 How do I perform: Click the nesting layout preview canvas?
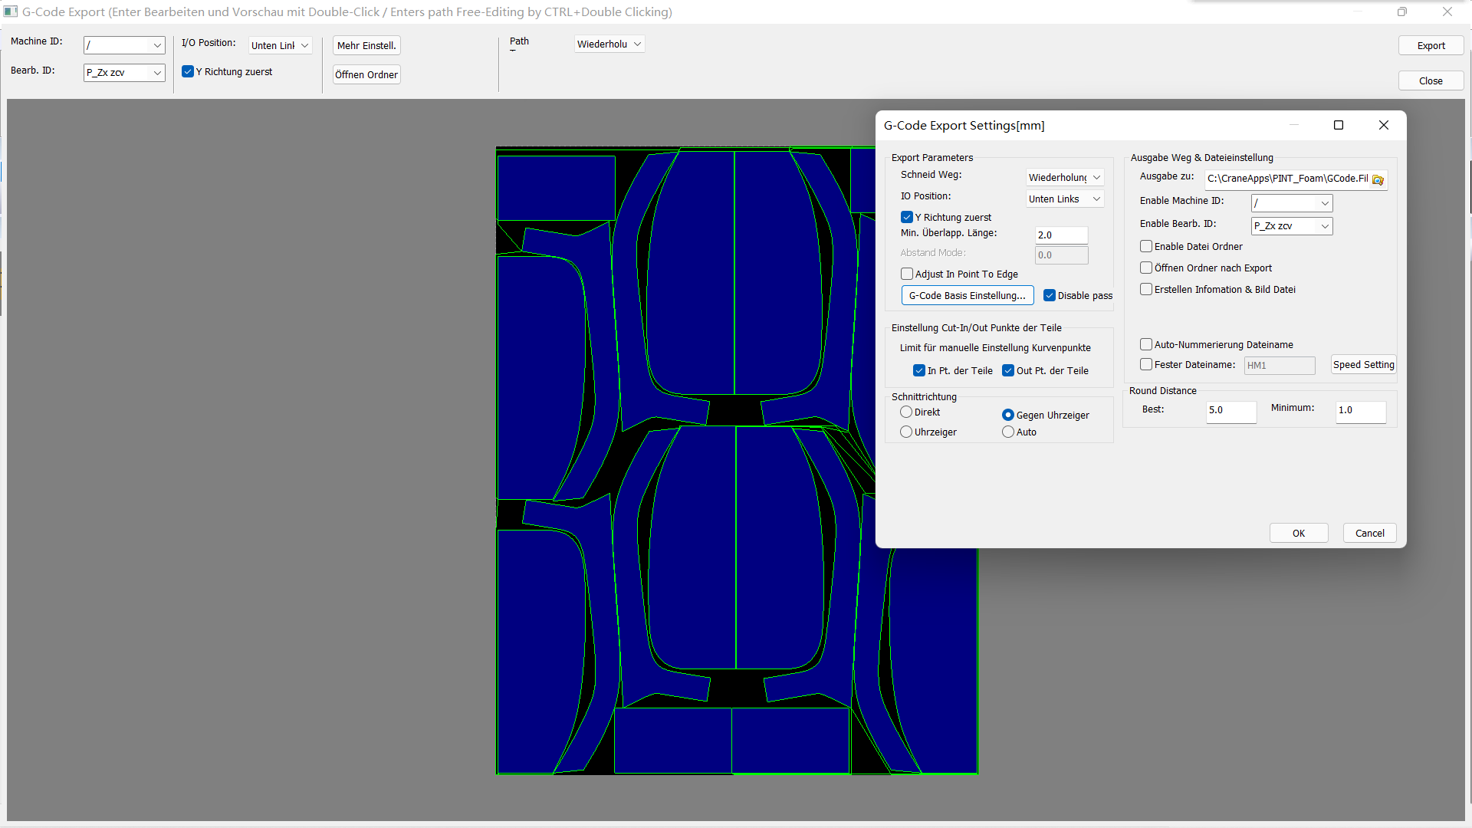click(x=737, y=461)
